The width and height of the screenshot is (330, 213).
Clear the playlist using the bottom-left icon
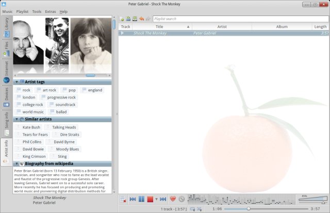123,199
